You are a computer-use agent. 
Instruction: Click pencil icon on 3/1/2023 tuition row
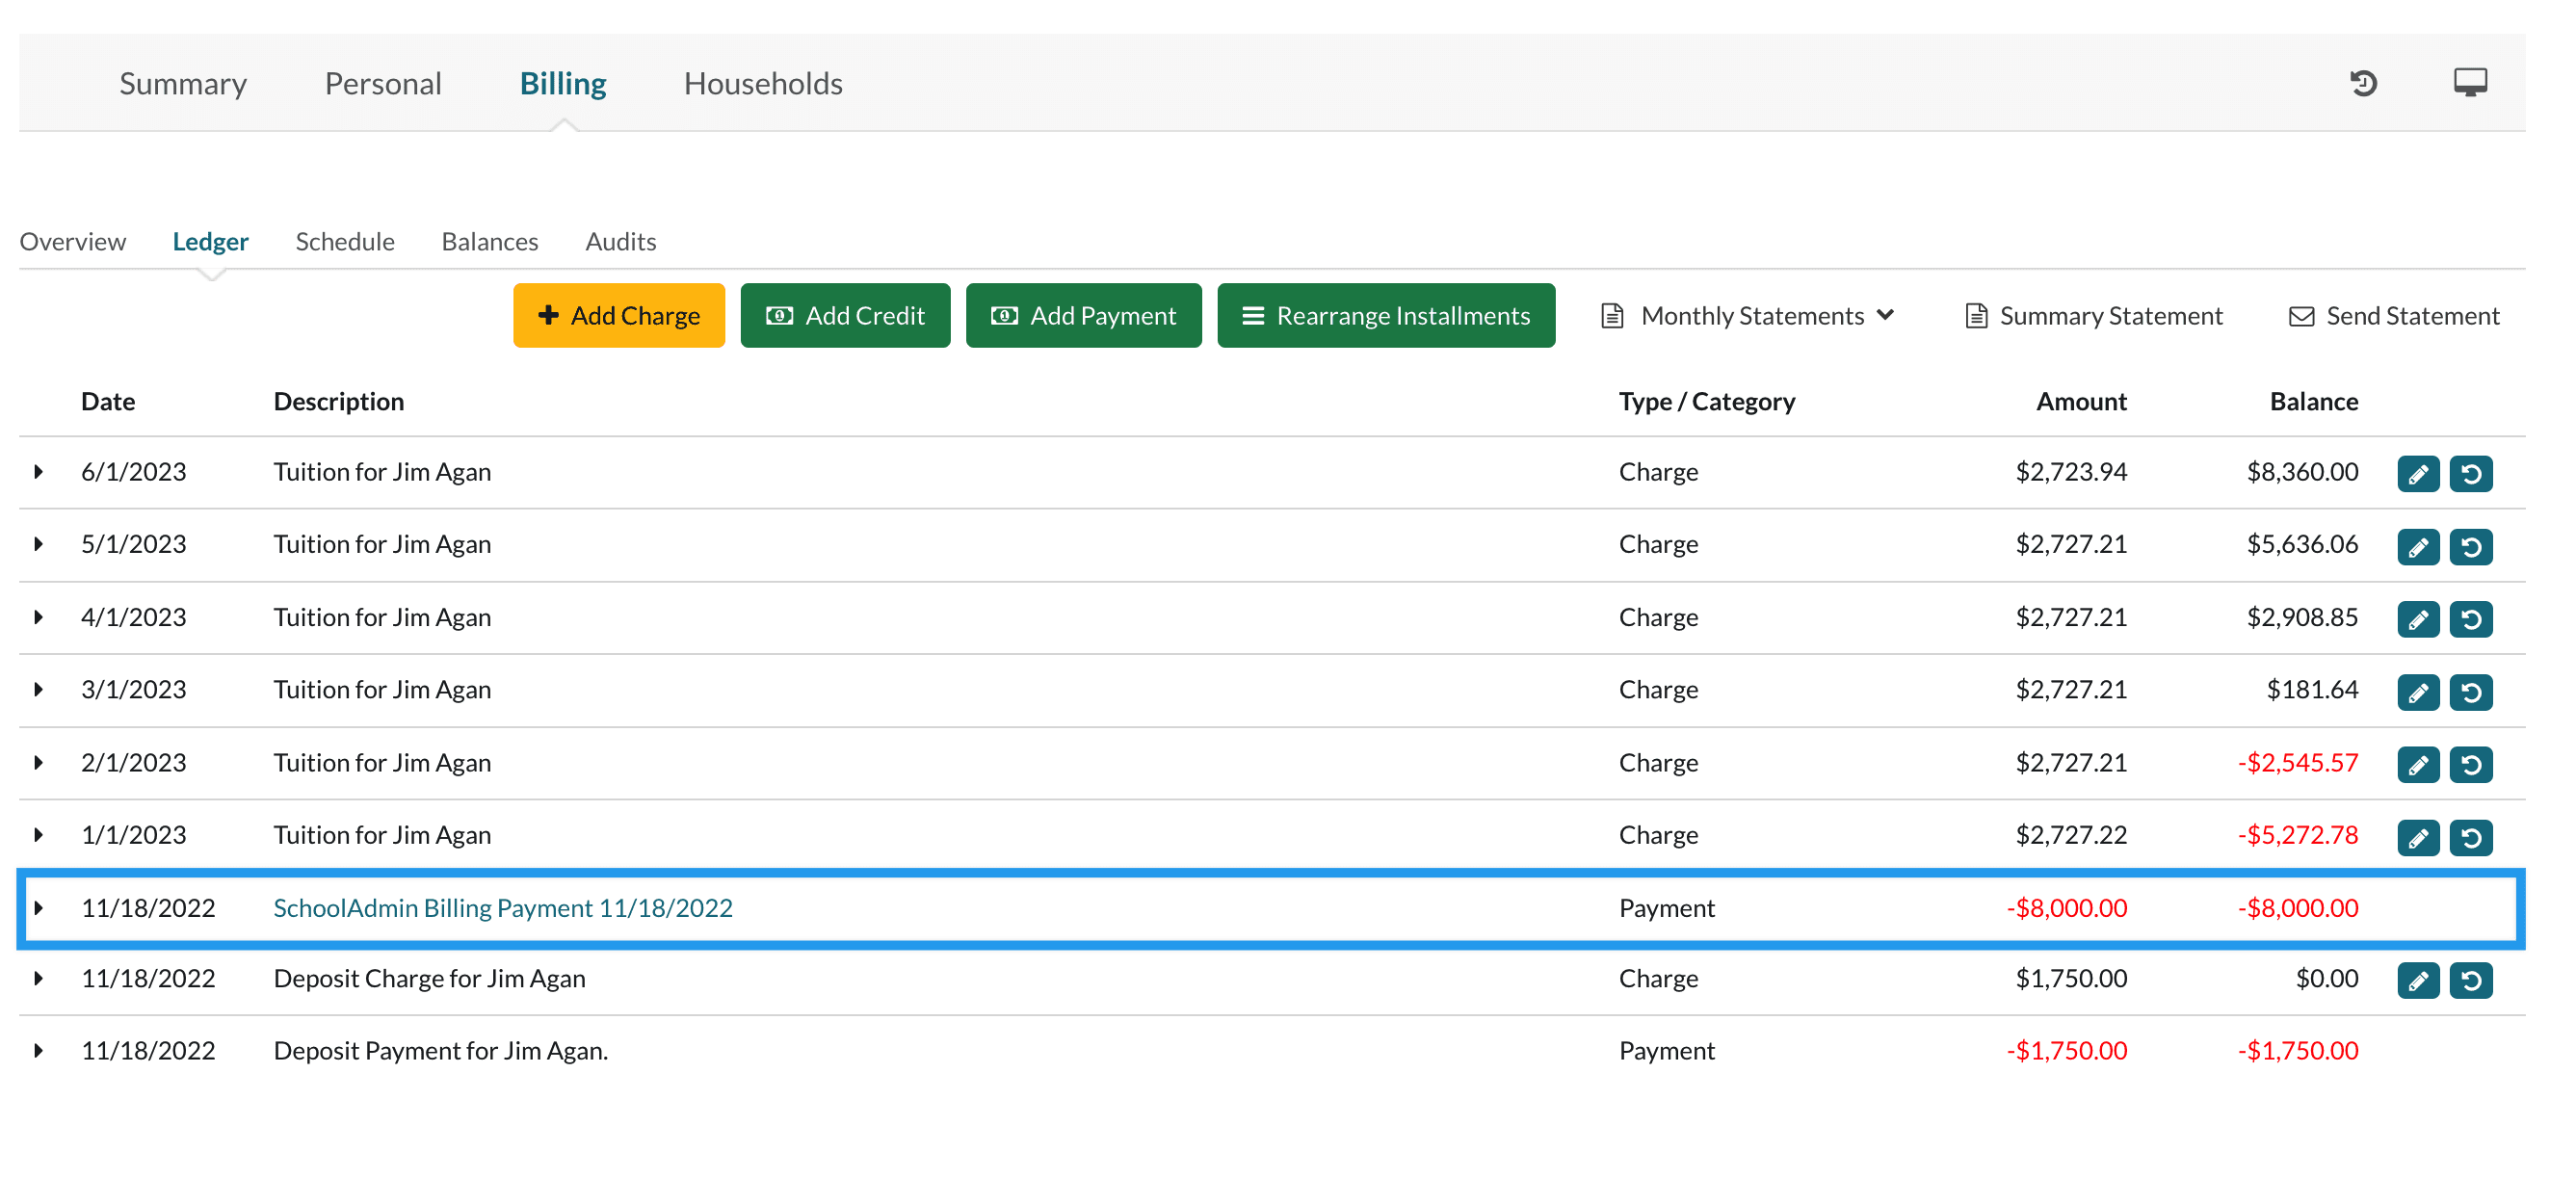[2417, 692]
